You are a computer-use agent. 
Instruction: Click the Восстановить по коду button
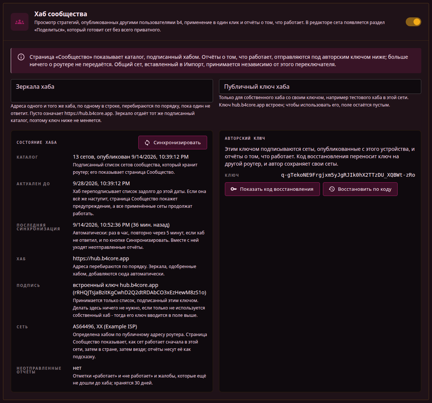pyautogui.click(x=360, y=189)
